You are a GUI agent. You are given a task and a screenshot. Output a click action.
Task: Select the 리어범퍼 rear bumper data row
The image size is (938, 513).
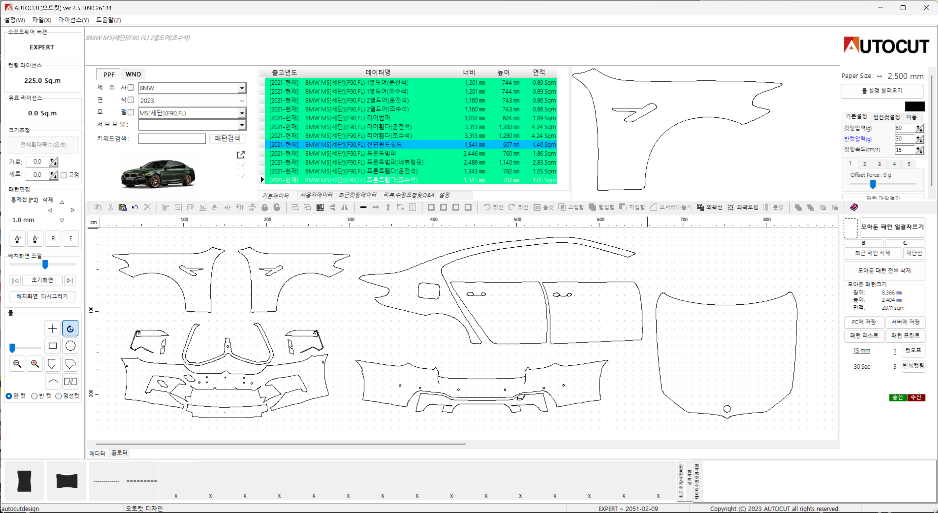pyautogui.click(x=411, y=118)
